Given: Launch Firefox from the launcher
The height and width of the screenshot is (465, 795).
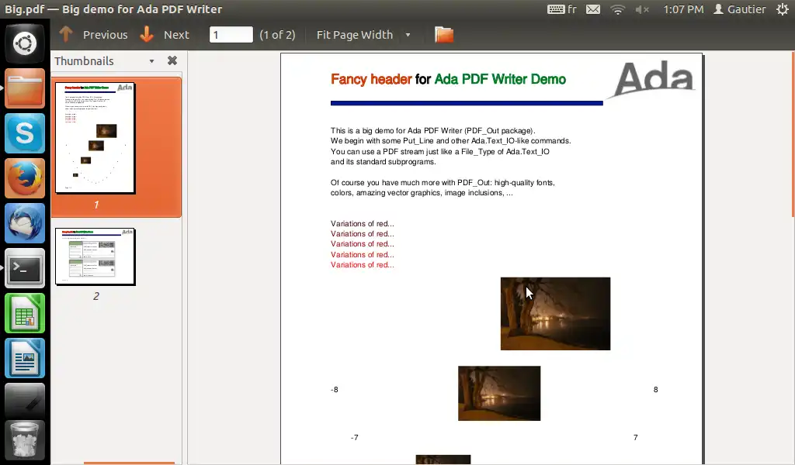Looking at the screenshot, I should point(25,178).
